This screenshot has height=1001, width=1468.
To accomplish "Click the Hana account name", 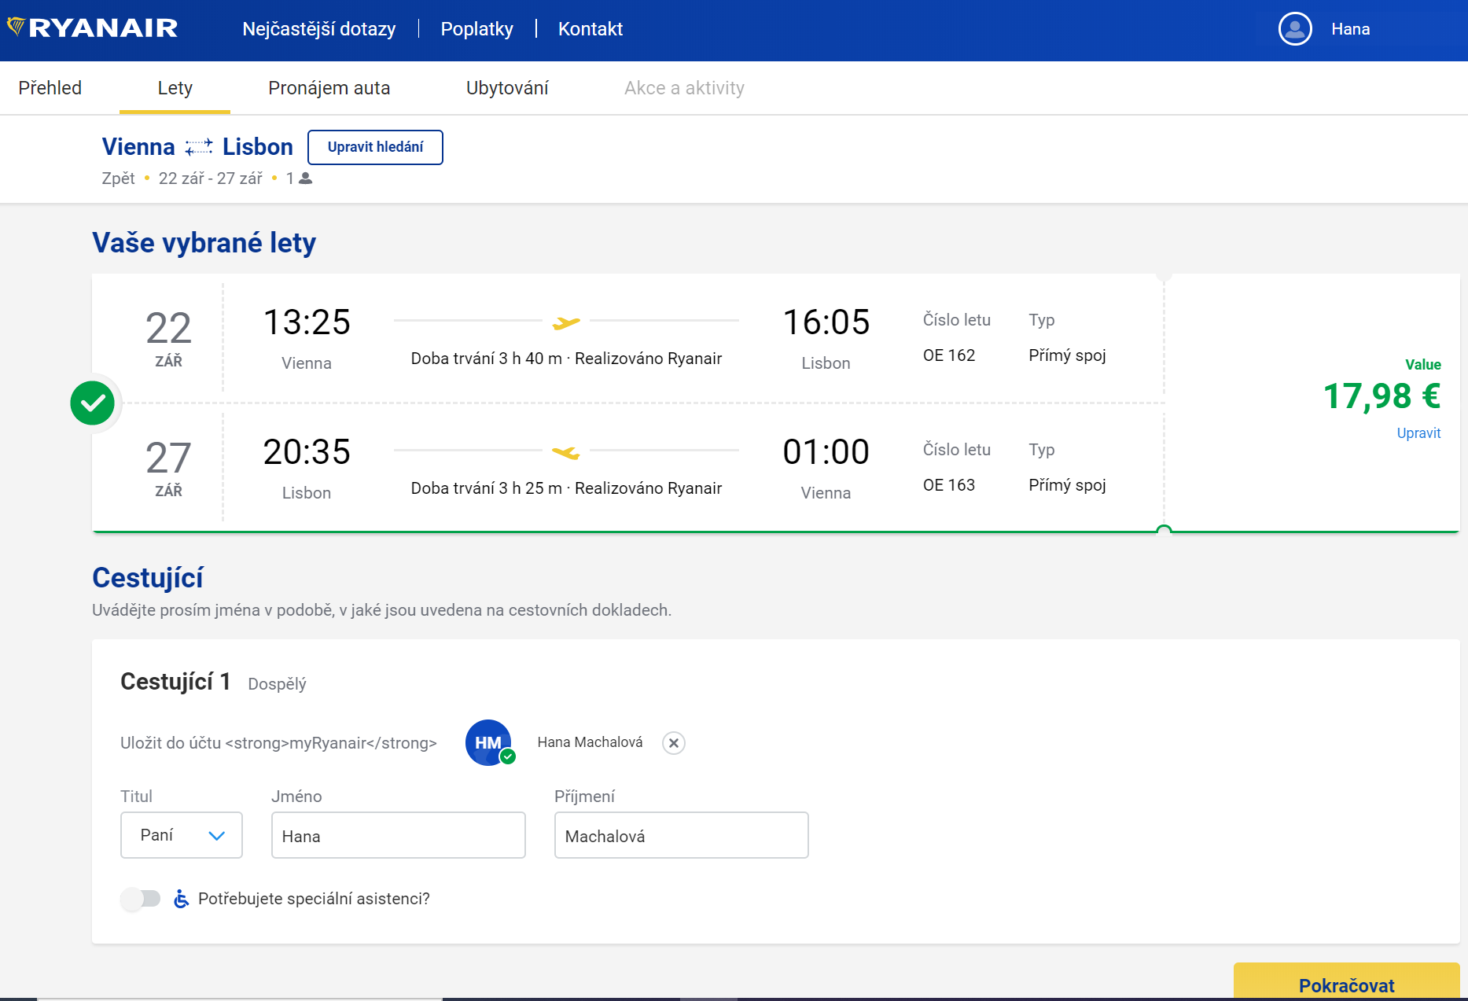I will 1351,29.
